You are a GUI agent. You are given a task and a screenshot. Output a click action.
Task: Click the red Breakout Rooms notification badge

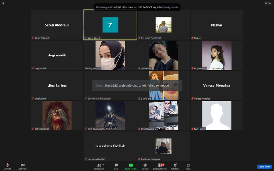pyautogui.click(x=163, y=165)
